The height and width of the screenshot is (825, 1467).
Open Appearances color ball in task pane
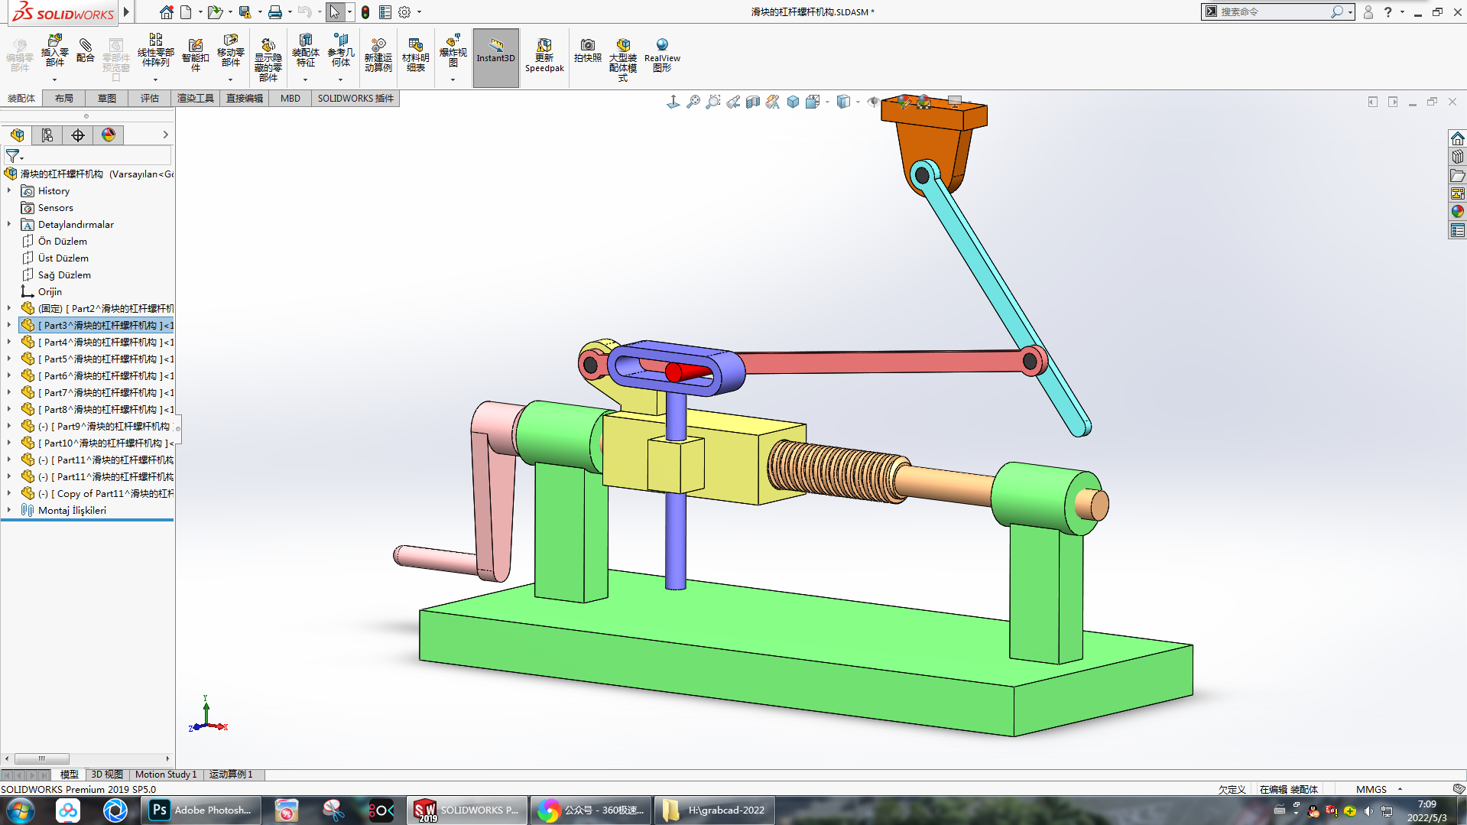1457,212
